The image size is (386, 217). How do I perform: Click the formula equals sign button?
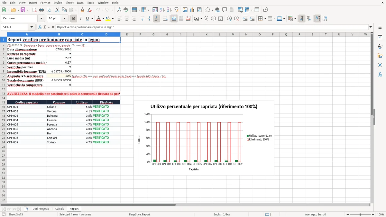tap(53, 27)
